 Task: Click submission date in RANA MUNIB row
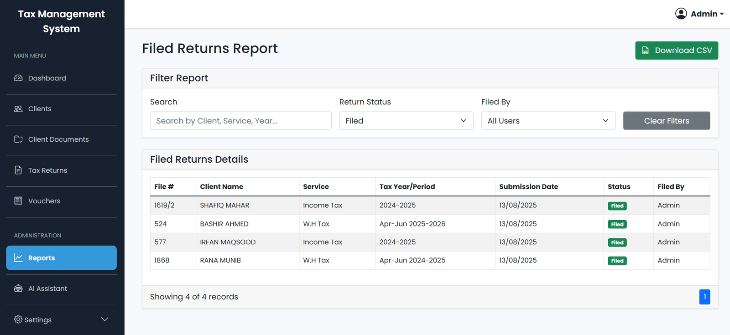(x=518, y=260)
